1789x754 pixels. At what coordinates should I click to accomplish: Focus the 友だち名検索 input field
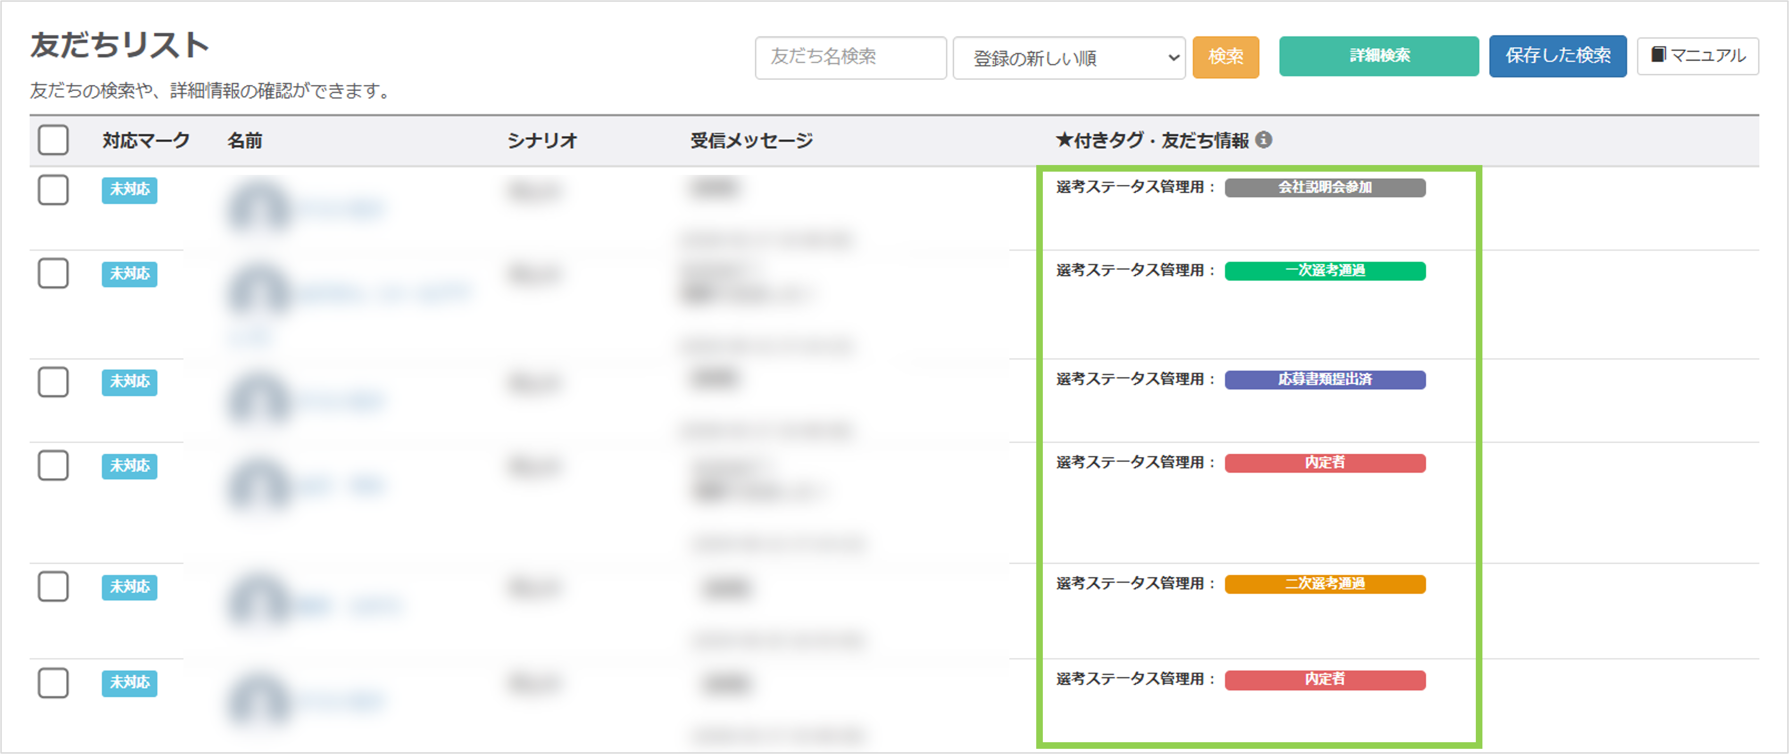(x=850, y=58)
